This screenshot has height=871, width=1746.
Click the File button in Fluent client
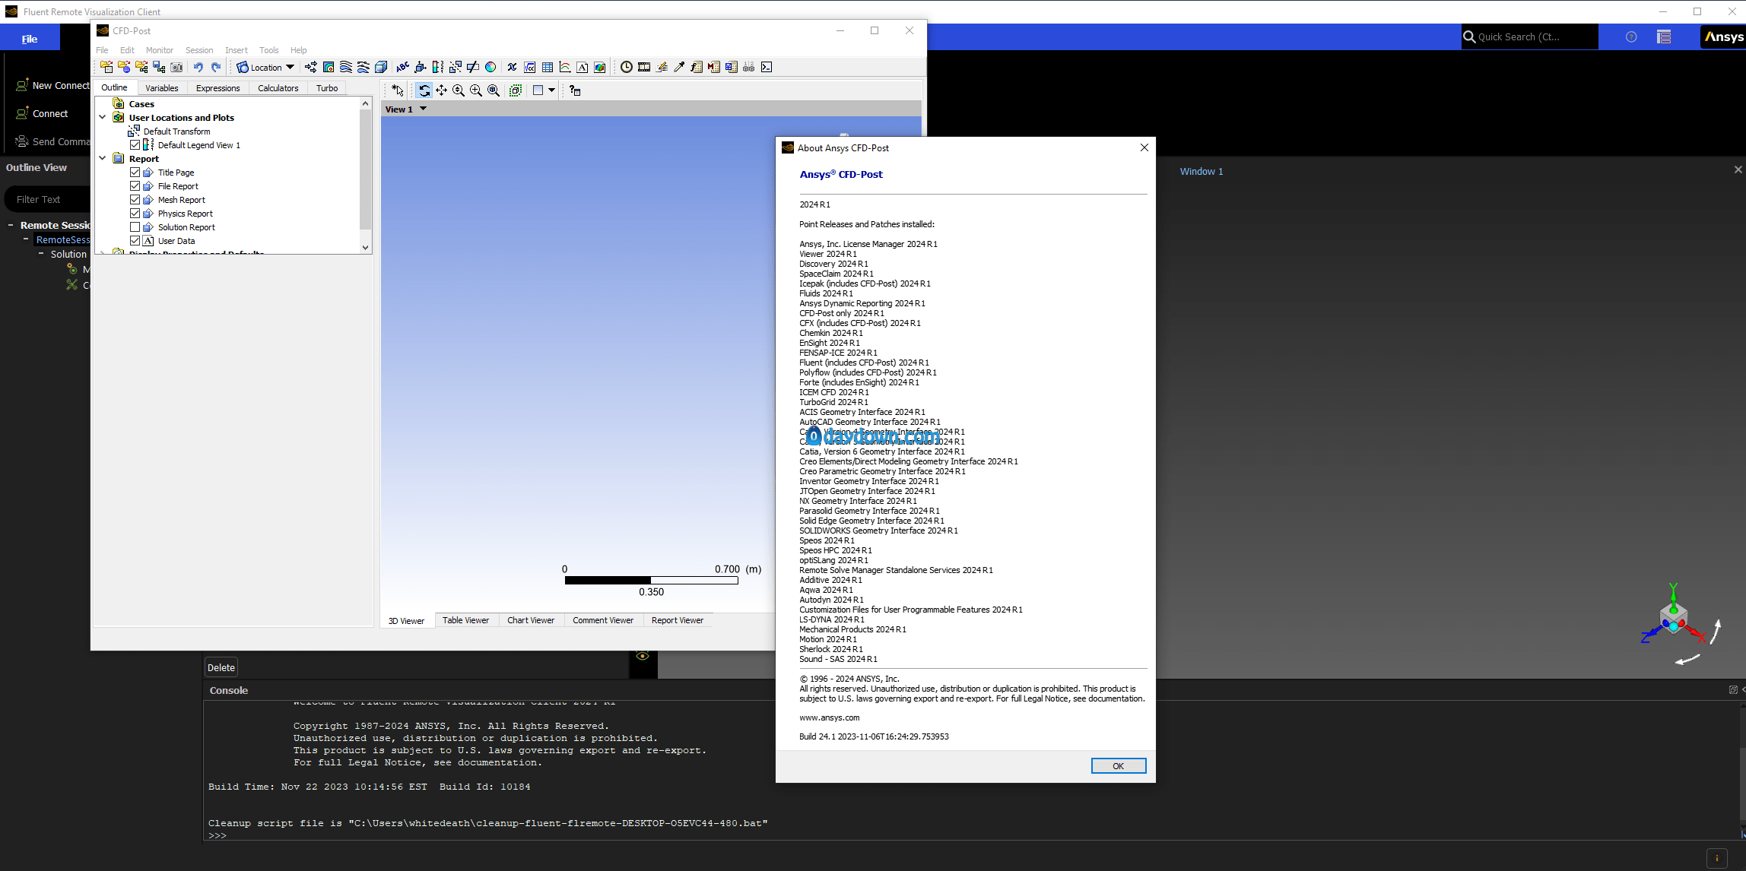(x=30, y=39)
